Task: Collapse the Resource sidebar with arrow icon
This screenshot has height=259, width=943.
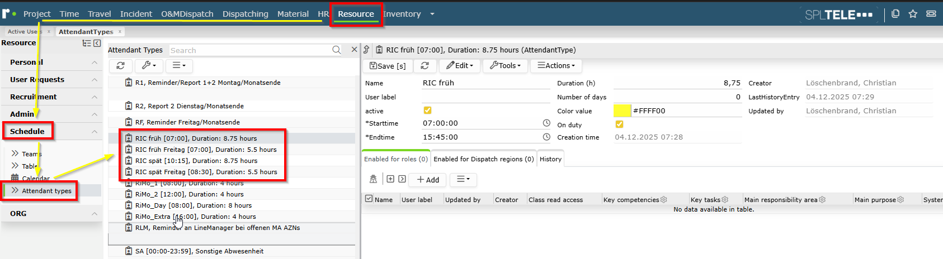Action: pos(97,43)
